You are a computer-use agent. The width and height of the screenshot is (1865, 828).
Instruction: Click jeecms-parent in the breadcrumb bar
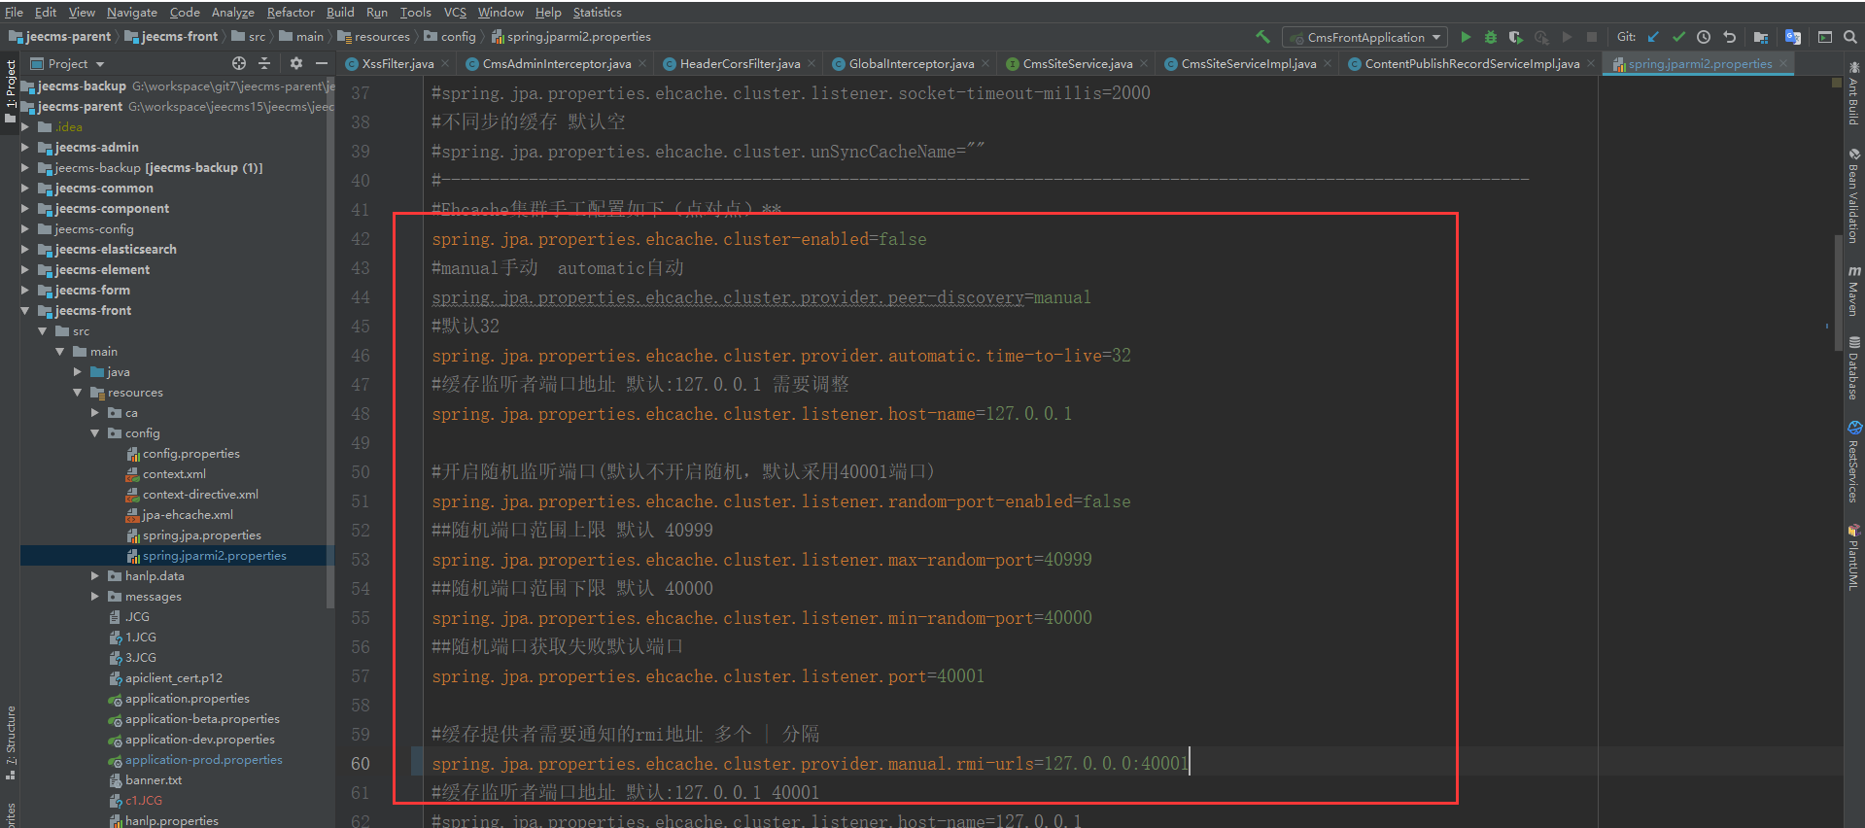coord(68,37)
